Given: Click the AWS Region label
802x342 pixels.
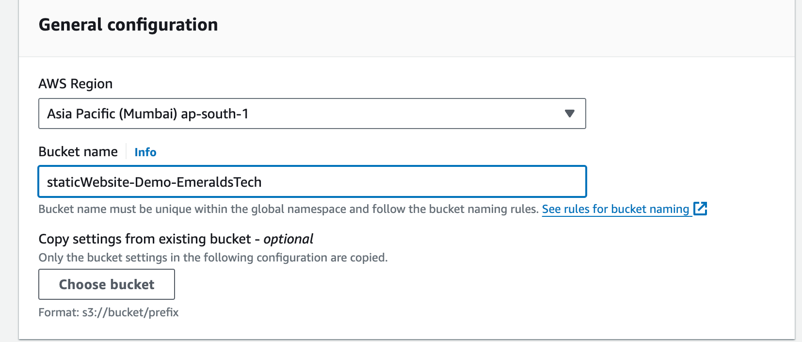Looking at the screenshot, I should coord(75,84).
